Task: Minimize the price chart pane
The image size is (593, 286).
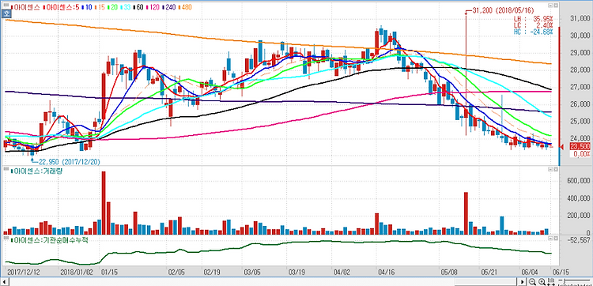Action: point(550,6)
